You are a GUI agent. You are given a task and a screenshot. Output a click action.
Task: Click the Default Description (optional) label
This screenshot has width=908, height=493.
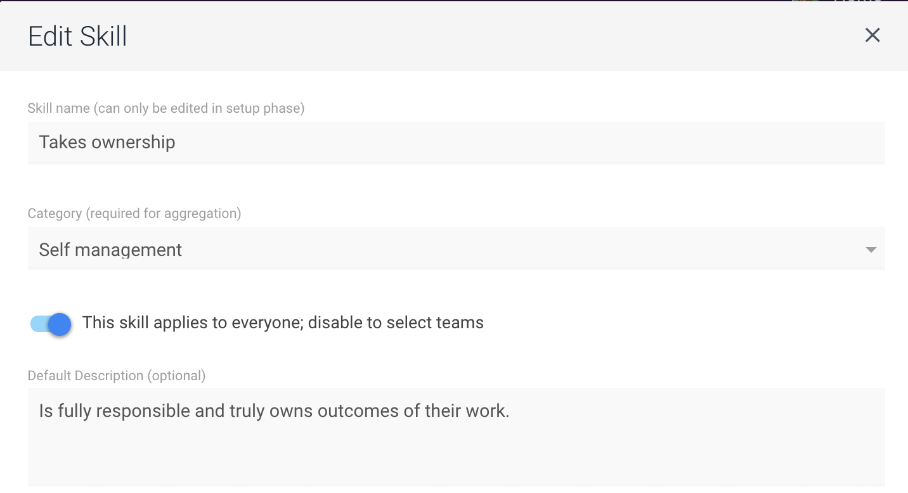pyautogui.click(x=117, y=376)
